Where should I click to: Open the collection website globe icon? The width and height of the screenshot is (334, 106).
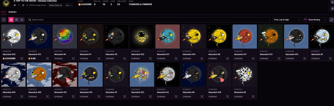click(x=23, y=5)
